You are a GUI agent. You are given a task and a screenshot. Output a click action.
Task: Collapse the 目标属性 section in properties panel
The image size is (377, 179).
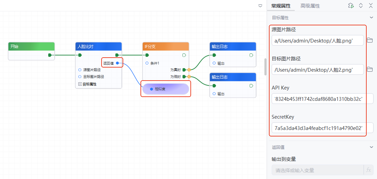tap(371, 17)
